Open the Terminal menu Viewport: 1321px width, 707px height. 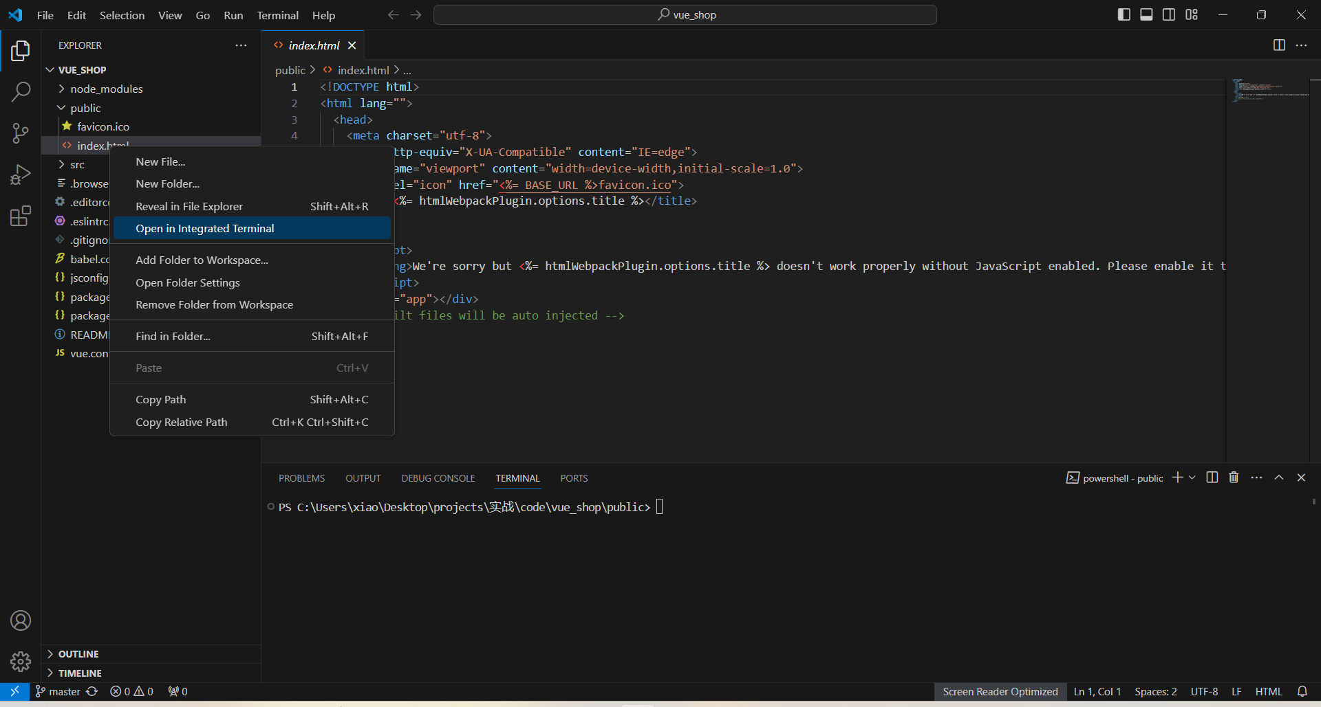click(x=277, y=15)
